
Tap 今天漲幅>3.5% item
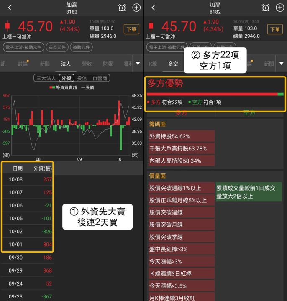181,286
